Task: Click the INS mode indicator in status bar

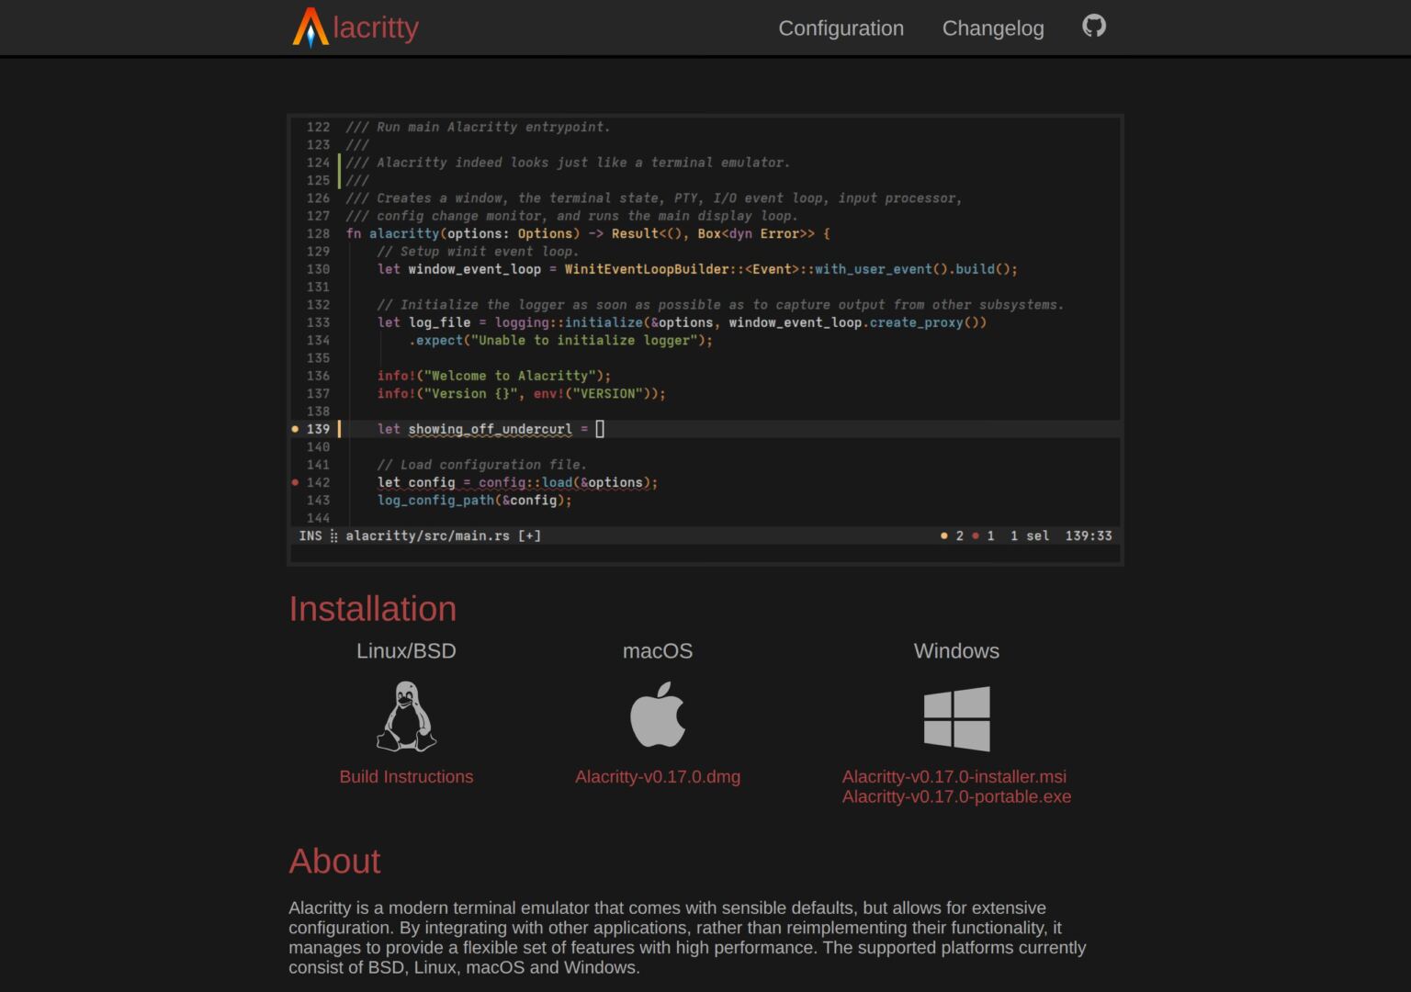Action: tap(310, 535)
